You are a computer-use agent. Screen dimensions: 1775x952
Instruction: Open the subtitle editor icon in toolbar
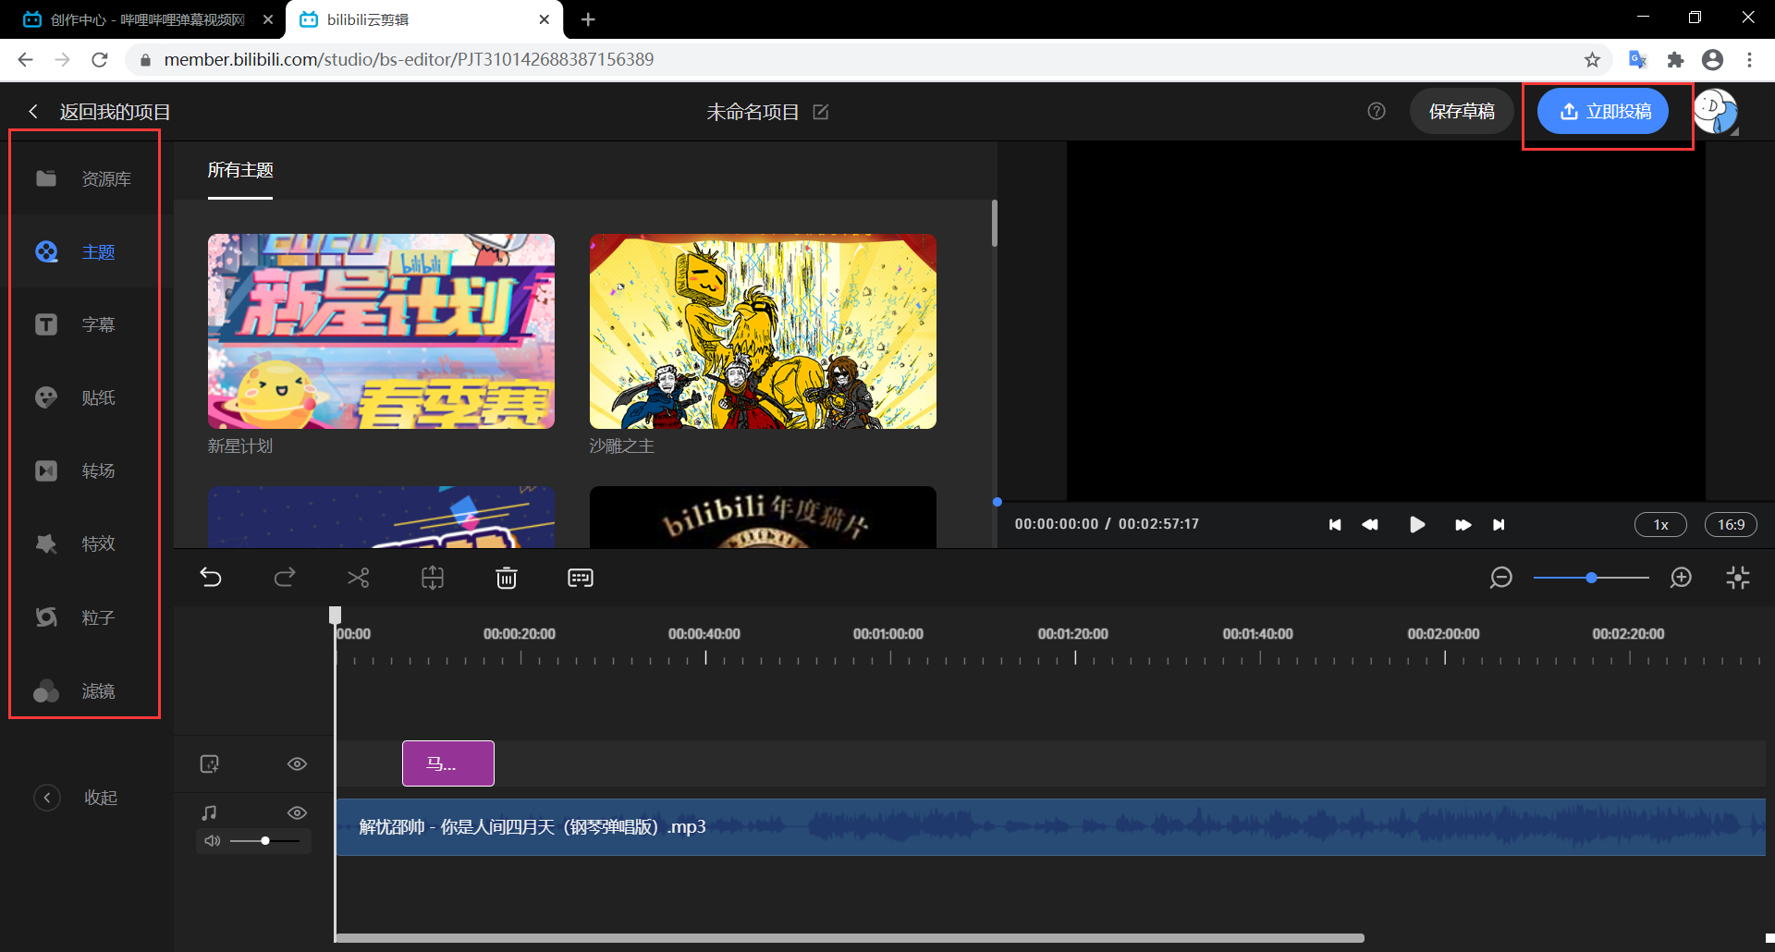[x=580, y=578]
